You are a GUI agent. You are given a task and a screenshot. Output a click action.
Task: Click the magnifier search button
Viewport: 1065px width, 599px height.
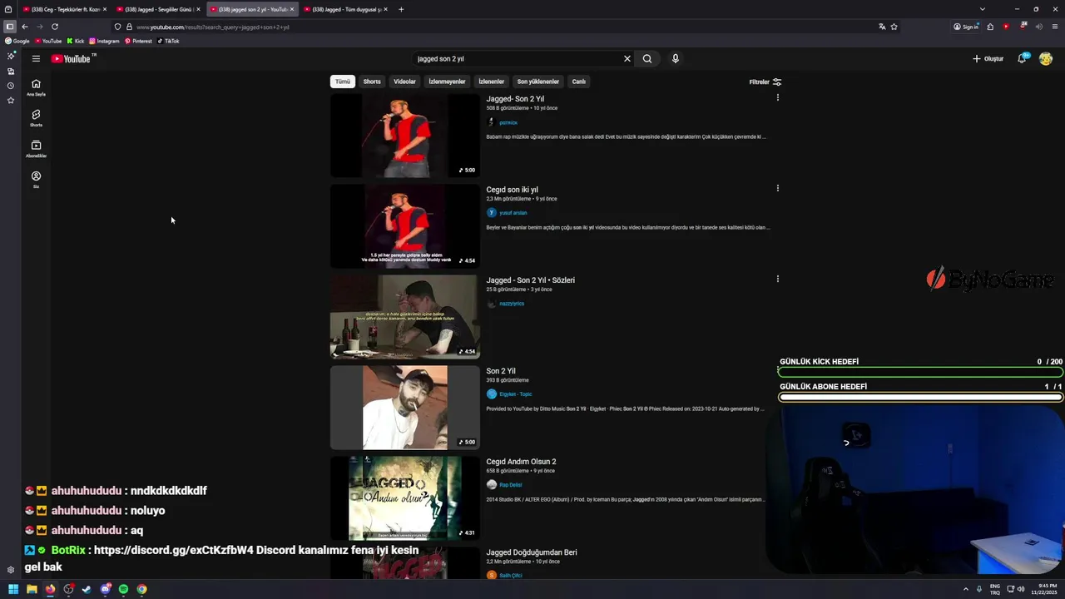click(646, 58)
